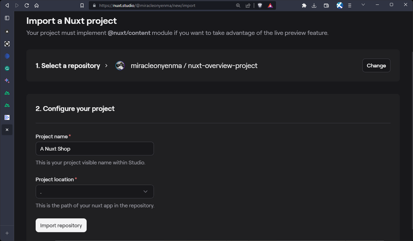Open the Brave Wallet
413x241 pixels.
pyautogui.click(x=326, y=5)
